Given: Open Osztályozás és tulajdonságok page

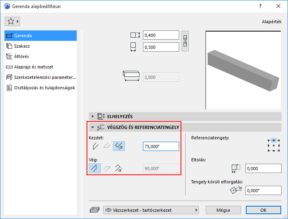Looking at the screenshot, I should [41, 88].
